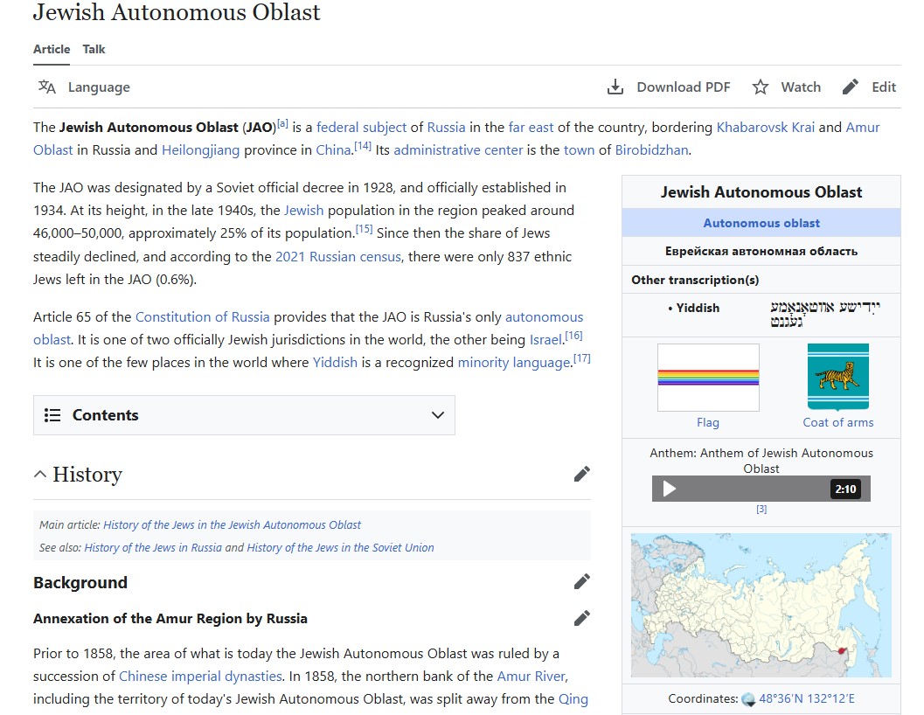Follow the Russia link in intro
This screenshot has height=715, width=924.
tap(446, 128)
